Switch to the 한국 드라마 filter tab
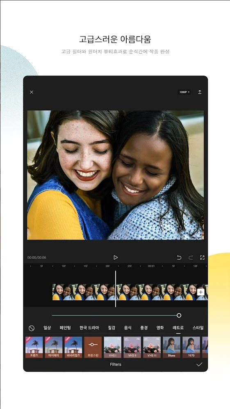 point(89,328)
